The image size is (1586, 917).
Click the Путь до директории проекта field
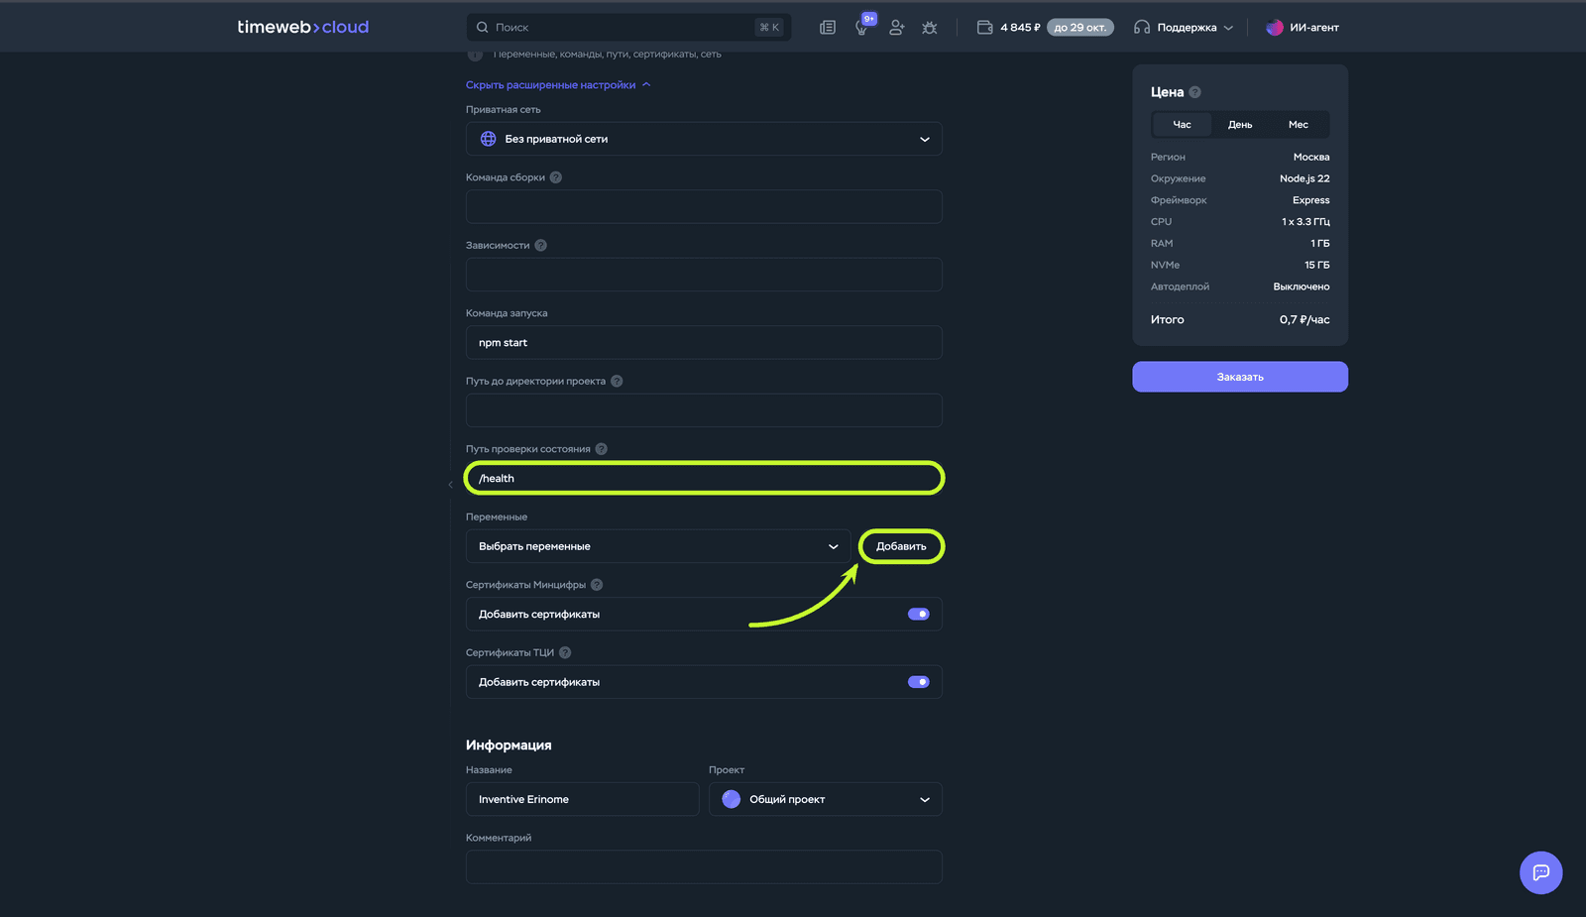tap(704, 410)
